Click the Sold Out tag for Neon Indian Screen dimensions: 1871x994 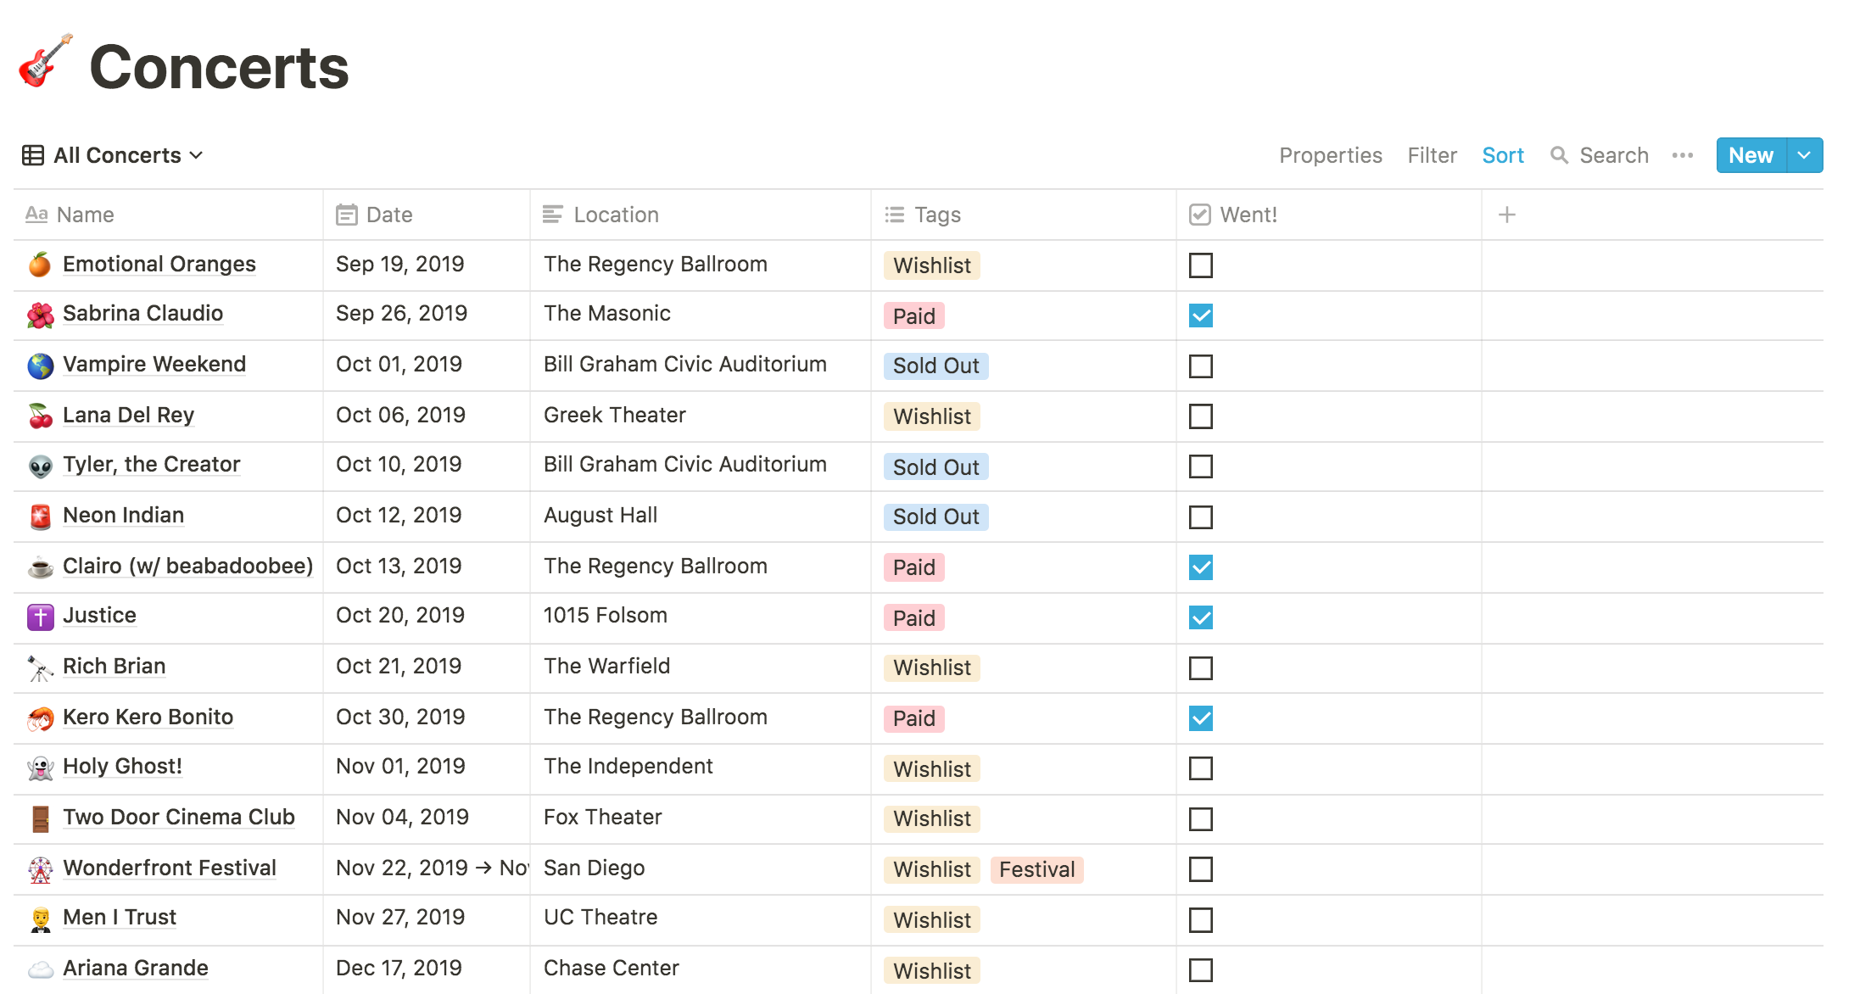click(936, 517)
